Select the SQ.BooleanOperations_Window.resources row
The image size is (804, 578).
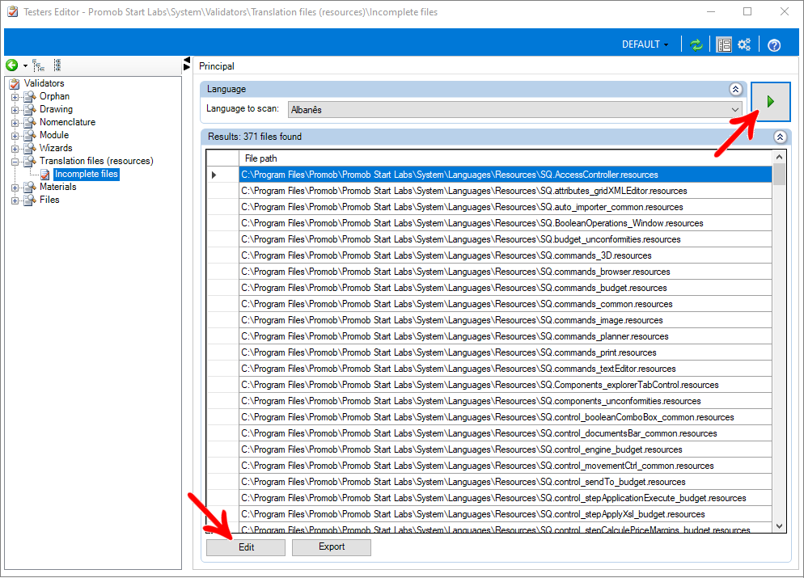point(505,223)
